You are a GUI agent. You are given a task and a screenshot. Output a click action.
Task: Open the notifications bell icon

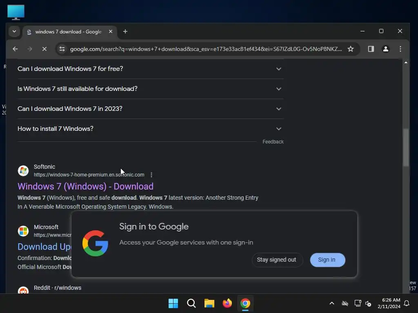[407, 303]
